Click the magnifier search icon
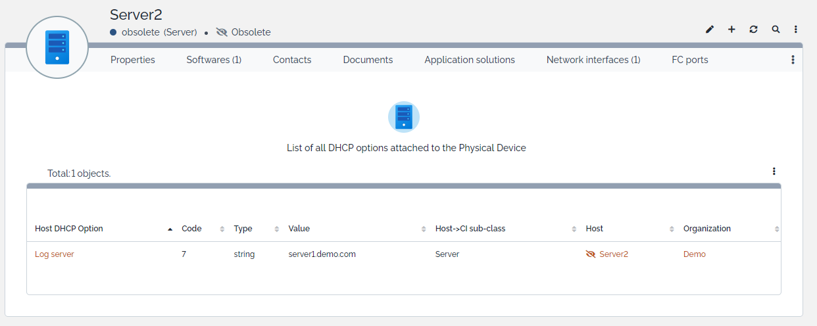This screenshot has height=326, width=817. click(x=776, y=30)
